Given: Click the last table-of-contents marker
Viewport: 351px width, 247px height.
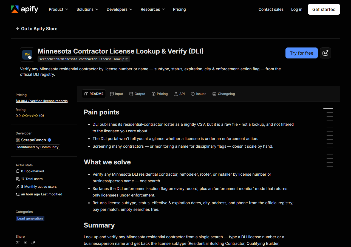Looking at the screenshot, I should point(330,166).
